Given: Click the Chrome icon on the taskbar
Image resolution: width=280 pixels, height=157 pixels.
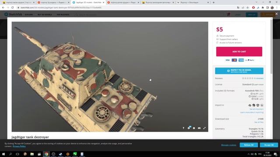Looking at the screenshot, I should coord(46,154).
